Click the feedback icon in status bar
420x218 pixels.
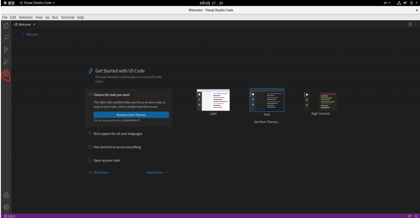click(x=410, y=216)
